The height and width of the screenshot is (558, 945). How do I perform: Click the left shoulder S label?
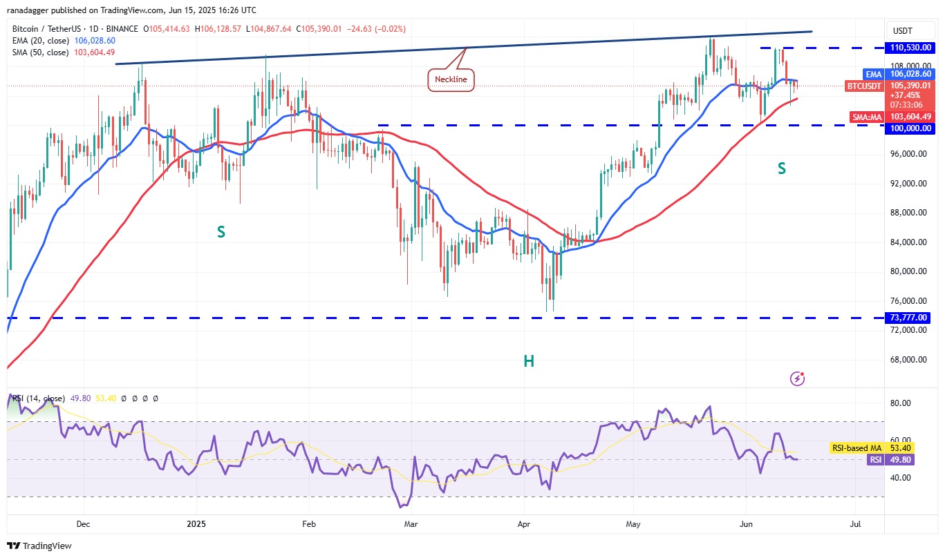click(x=221, y=232)
